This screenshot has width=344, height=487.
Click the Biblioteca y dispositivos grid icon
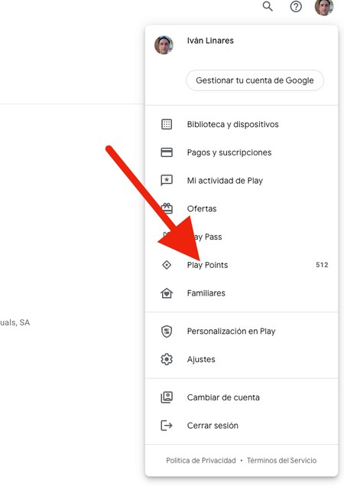(167, 124)
